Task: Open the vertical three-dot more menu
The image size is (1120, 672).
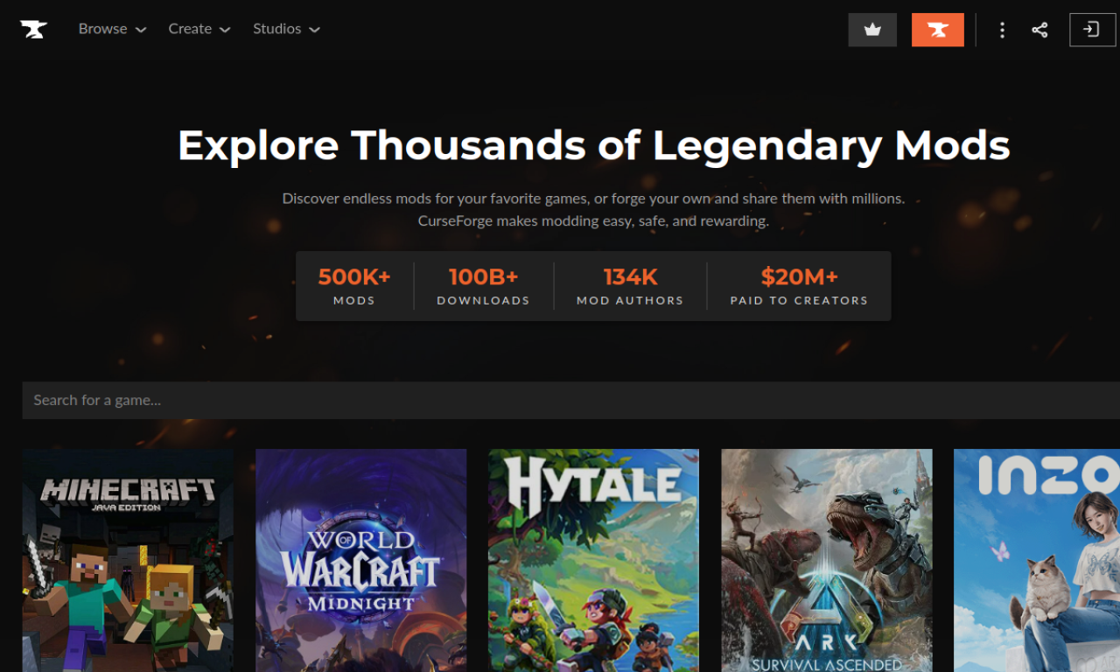Action: [x=1002, y=30]
